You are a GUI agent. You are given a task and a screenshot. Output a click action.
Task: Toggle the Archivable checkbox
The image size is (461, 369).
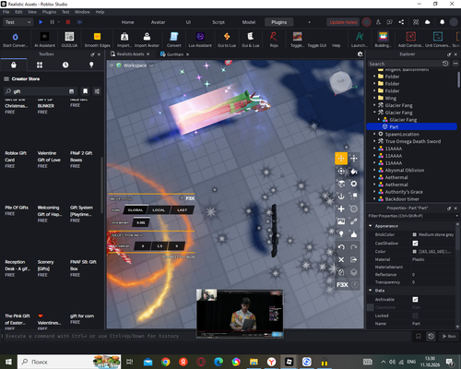415,300
